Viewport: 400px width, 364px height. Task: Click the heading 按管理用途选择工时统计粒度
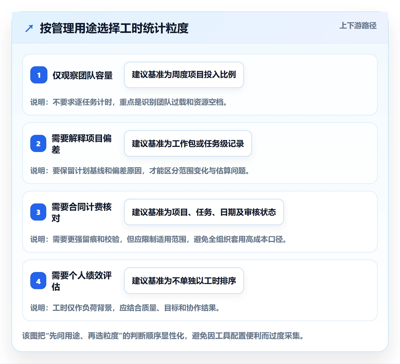[114, 28]
